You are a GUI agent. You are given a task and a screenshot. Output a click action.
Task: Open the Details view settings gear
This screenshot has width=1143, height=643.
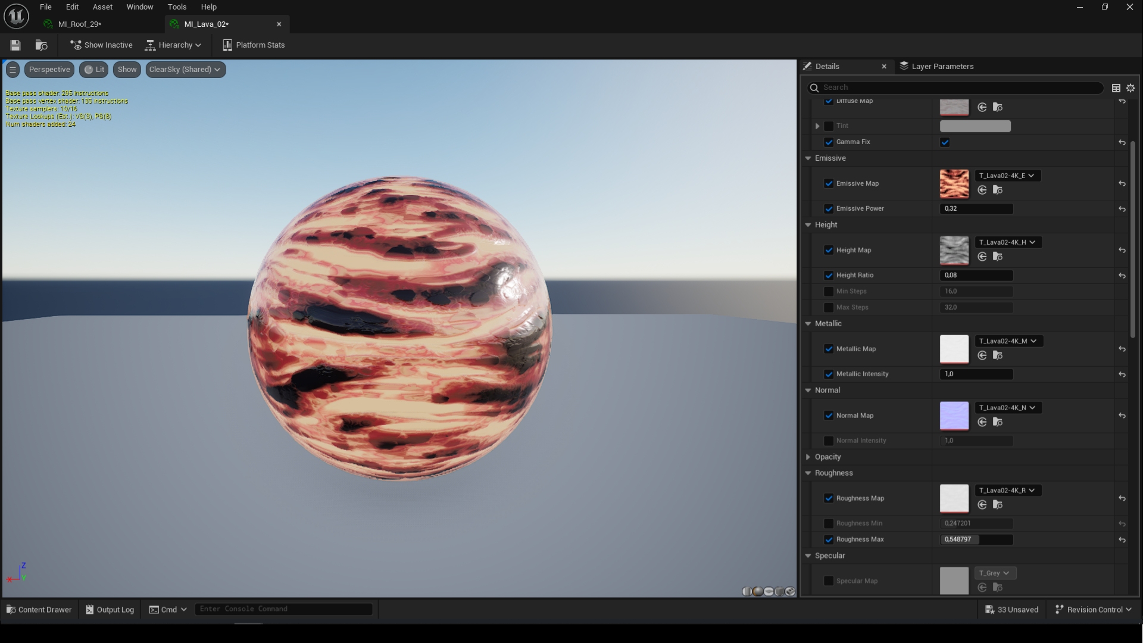tap(1130, 88)
